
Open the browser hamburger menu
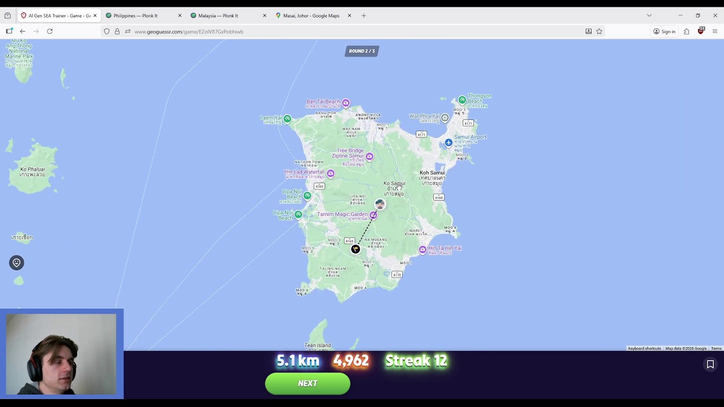click(715, 31)
